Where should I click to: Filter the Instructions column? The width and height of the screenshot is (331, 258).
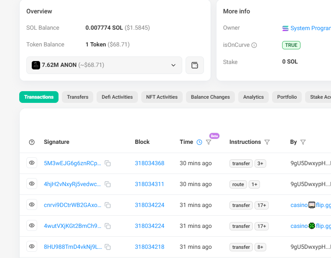click(x=267, y=142)
